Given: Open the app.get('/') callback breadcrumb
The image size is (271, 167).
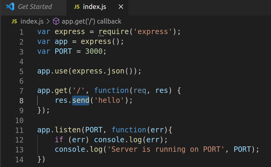Looking at the screenshot, I should (91, 22).
